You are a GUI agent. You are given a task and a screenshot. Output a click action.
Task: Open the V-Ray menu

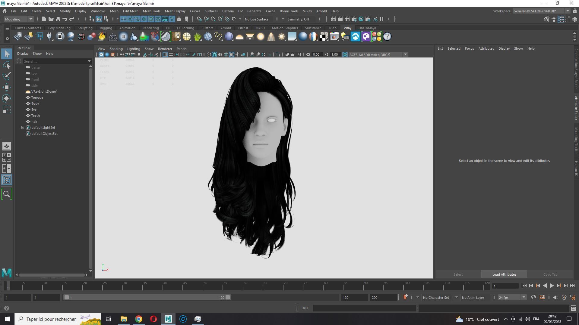[307, 11]
